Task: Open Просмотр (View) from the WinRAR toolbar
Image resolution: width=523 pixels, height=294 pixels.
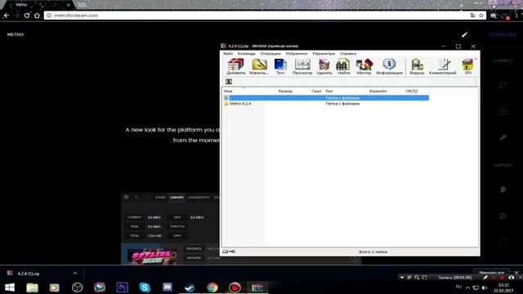Action: tap(302, 66)
